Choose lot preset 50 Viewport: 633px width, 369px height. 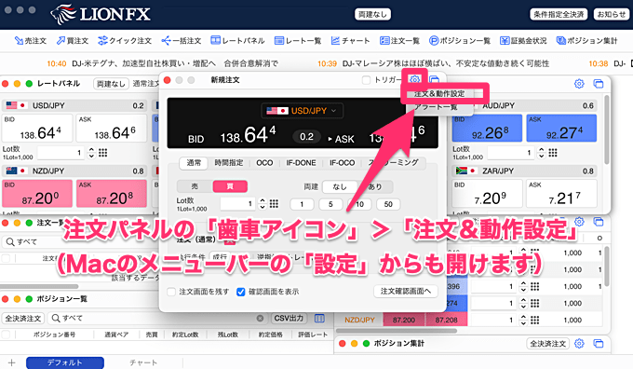388,204
